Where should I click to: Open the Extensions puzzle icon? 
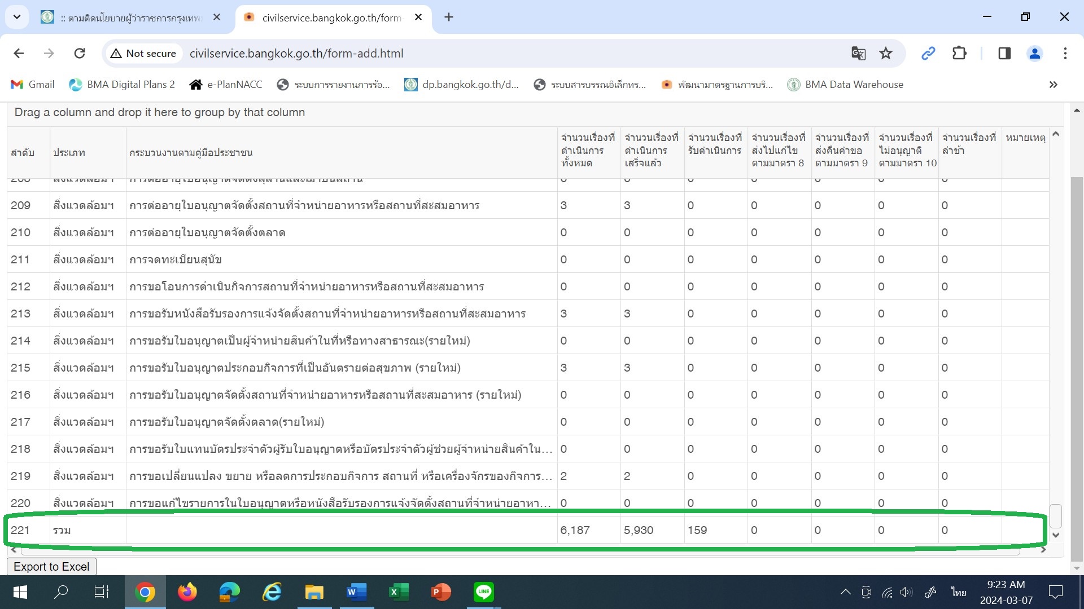pyautogui.click(x=959, y=54)
